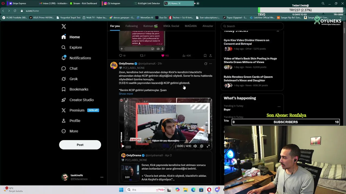Reload the page in browser
The height and width of the screenshot is (194, 346).
[15, 11]
